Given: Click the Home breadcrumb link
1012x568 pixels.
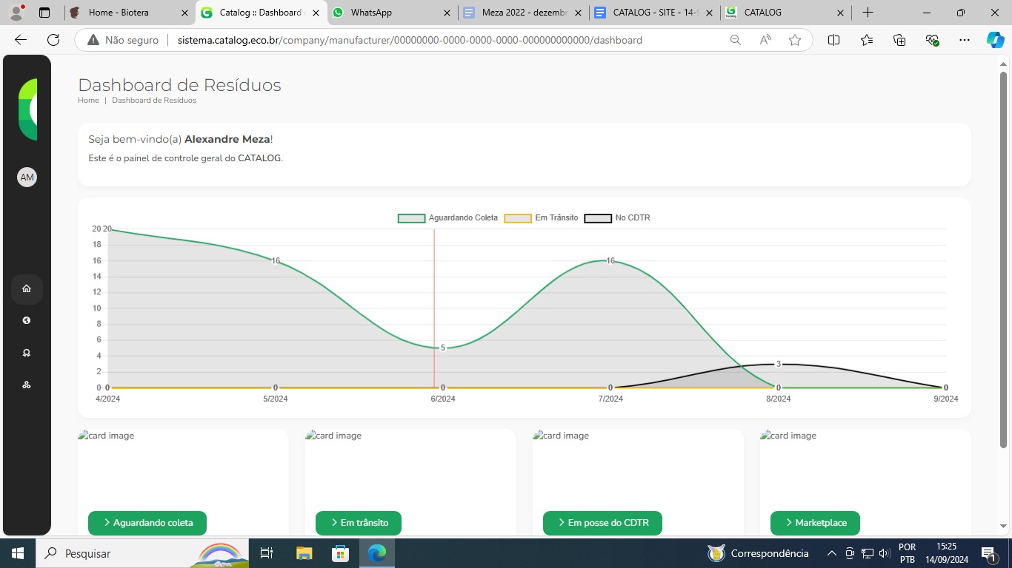Looking at the screenshot, I should point(88,101).
